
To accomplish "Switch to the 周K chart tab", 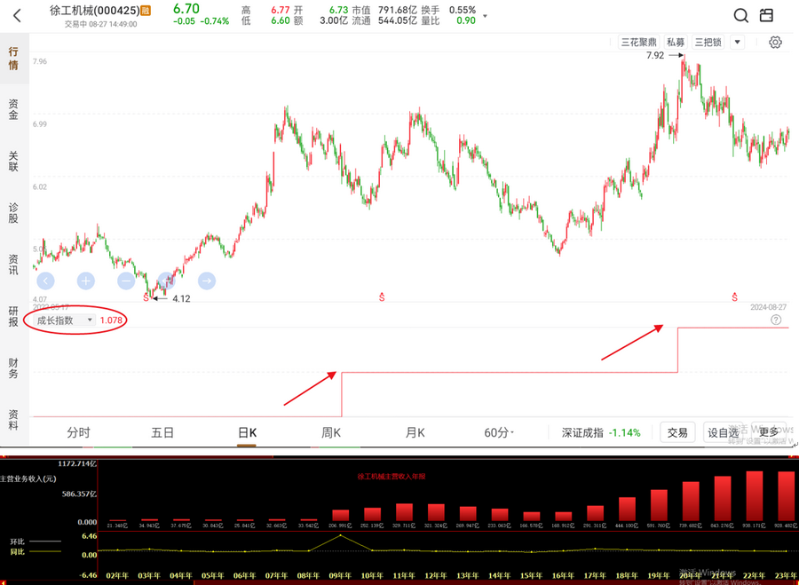I will tap(332, 432).
